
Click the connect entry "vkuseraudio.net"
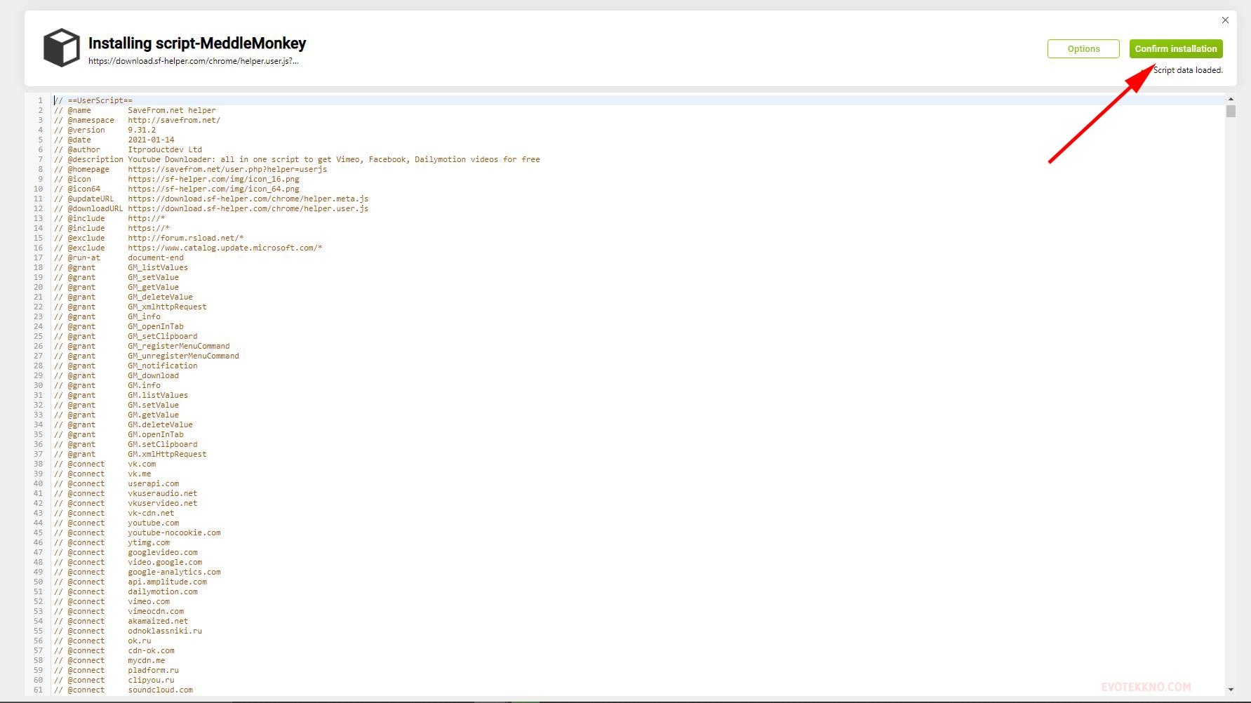tap(163, 493)
